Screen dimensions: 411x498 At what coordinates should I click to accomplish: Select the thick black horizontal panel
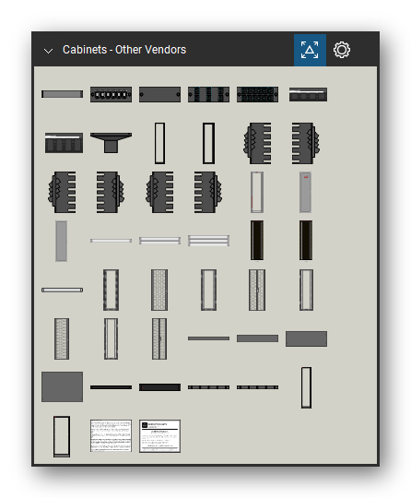(159, 387)
